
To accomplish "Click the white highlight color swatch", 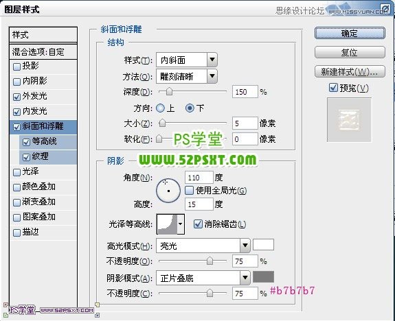I will click(x=263, y=245).
